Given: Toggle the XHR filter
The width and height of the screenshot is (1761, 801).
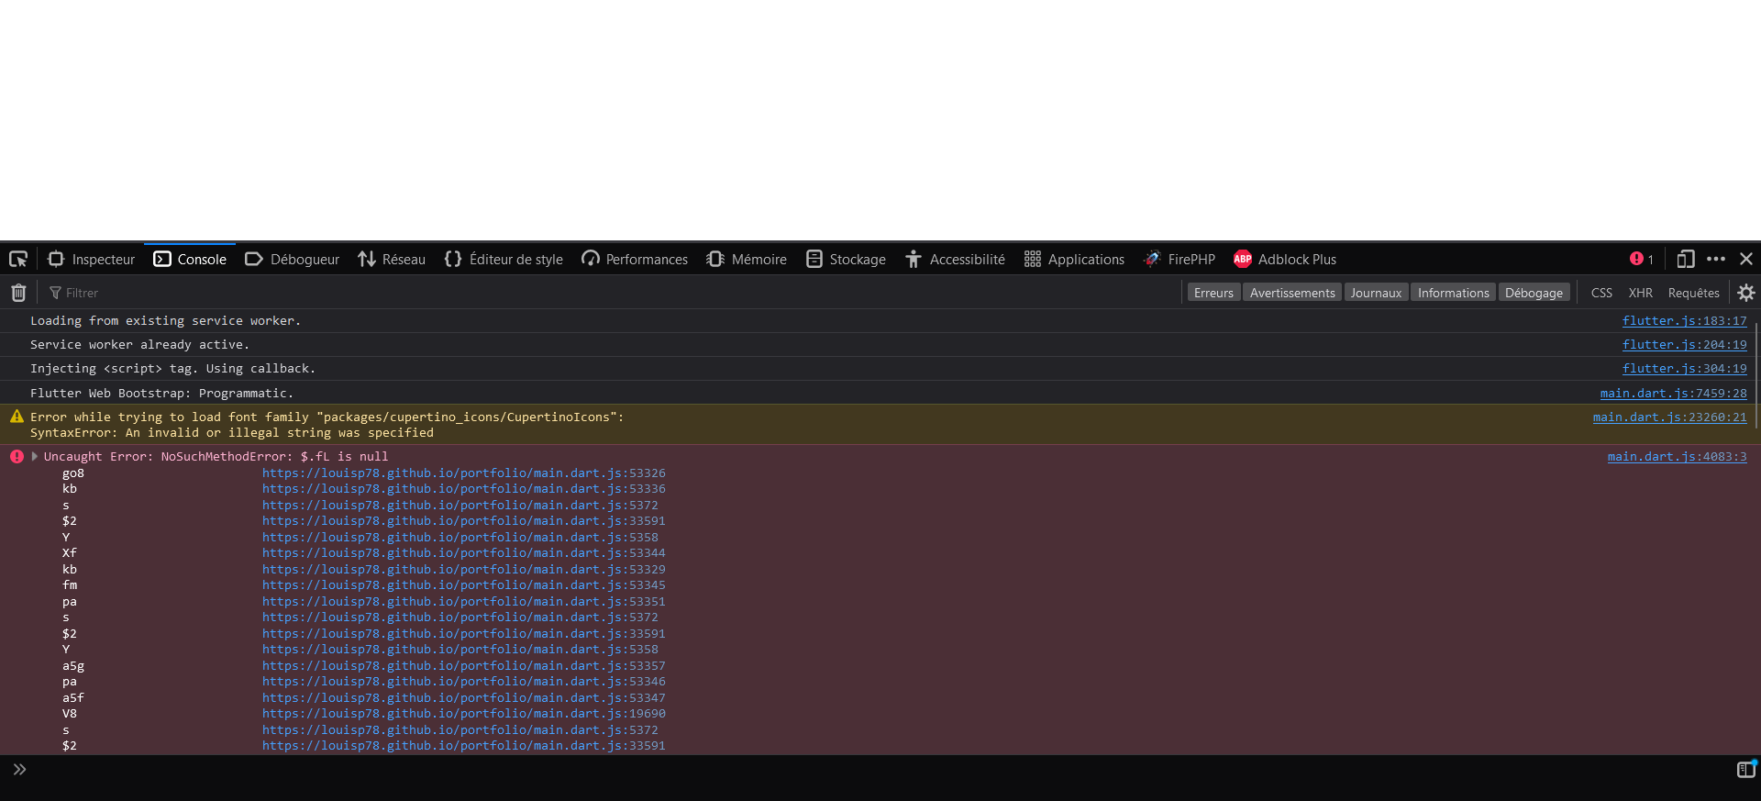Looking at the screenshot, I should click(1640, 293).
